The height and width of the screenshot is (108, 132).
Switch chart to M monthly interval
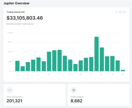coord(125,12)
